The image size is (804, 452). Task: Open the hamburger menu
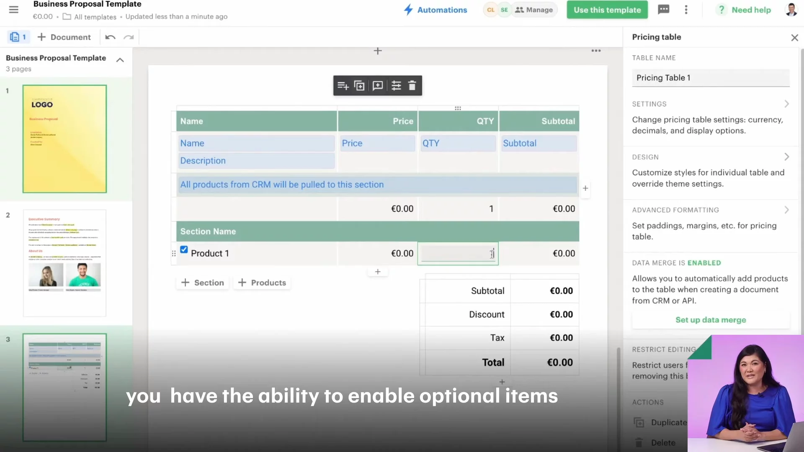pos(13,10)
